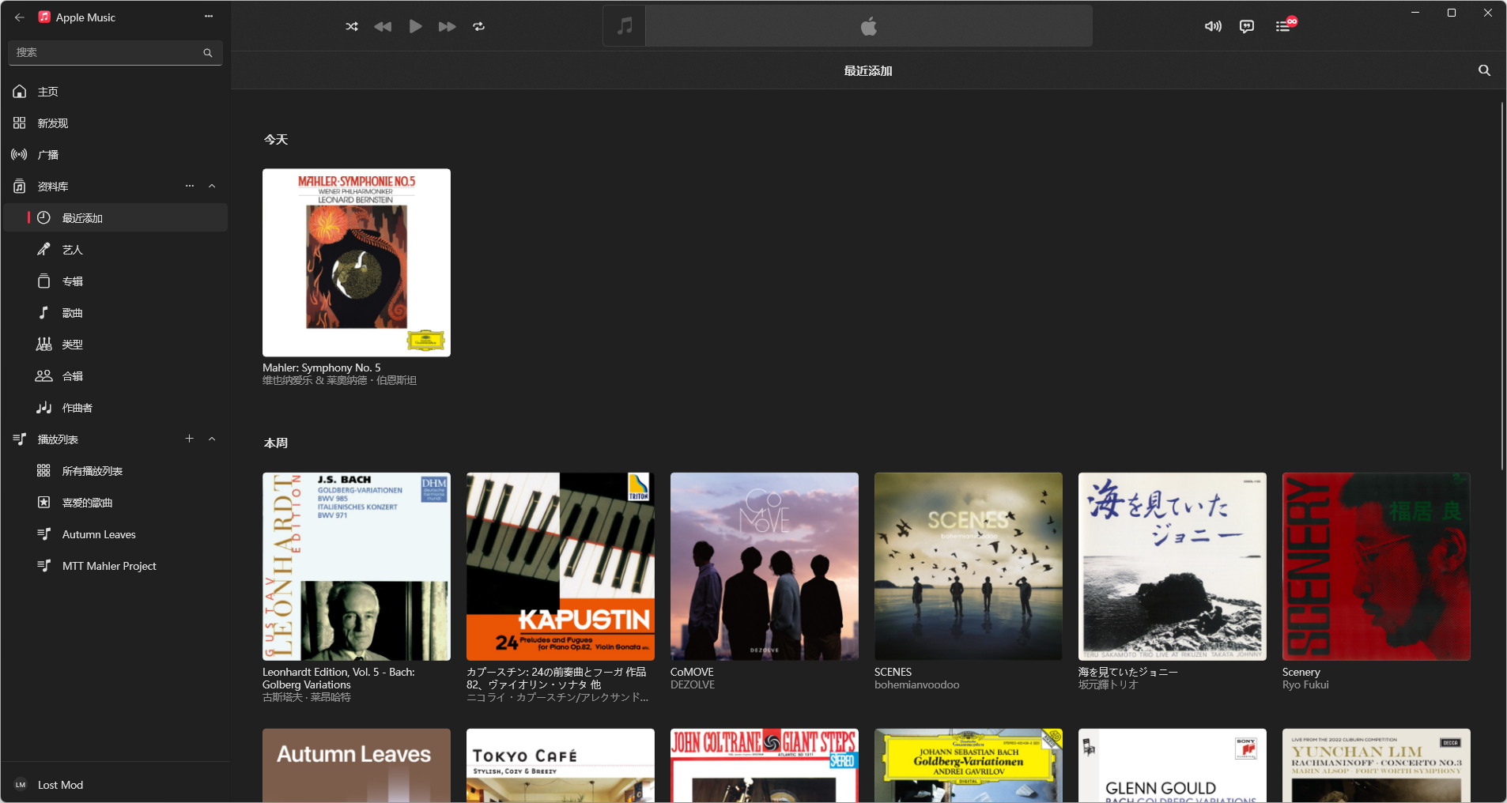The height and width of the screenshot is (803, 1507).
Task: Open the play queue list
Action: [x=1283, y=26]
